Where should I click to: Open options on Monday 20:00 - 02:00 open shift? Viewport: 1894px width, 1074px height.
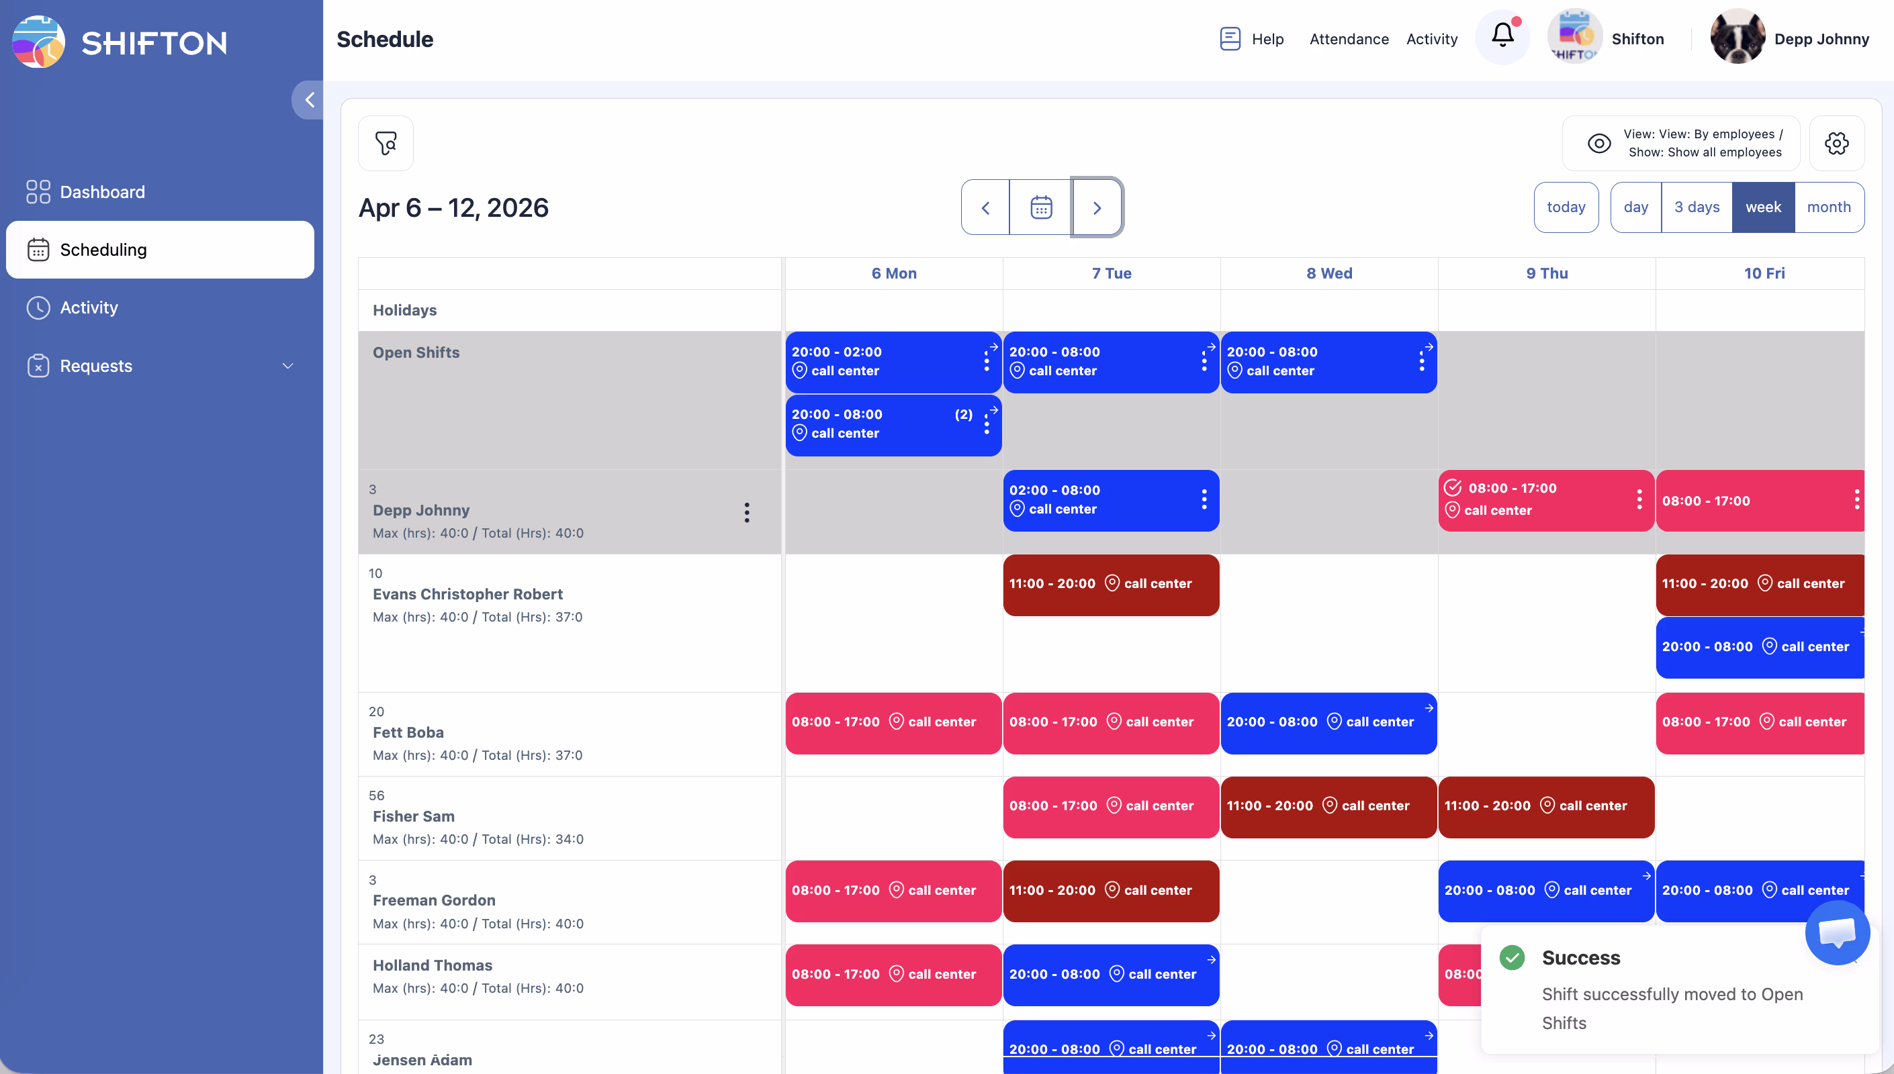[987, 361]
